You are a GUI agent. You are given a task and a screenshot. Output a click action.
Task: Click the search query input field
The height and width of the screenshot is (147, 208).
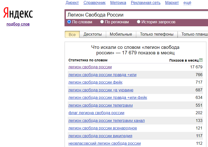135,15
